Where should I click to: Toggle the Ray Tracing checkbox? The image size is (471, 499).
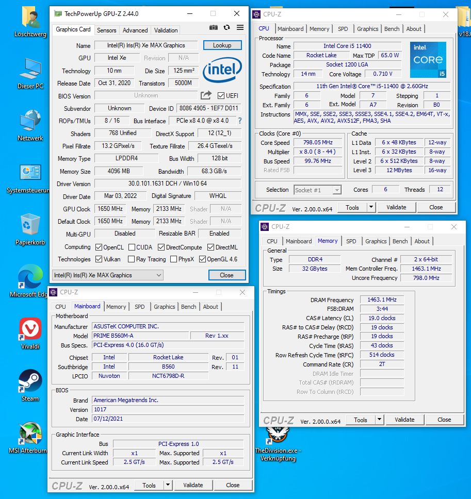coord(131,259)
